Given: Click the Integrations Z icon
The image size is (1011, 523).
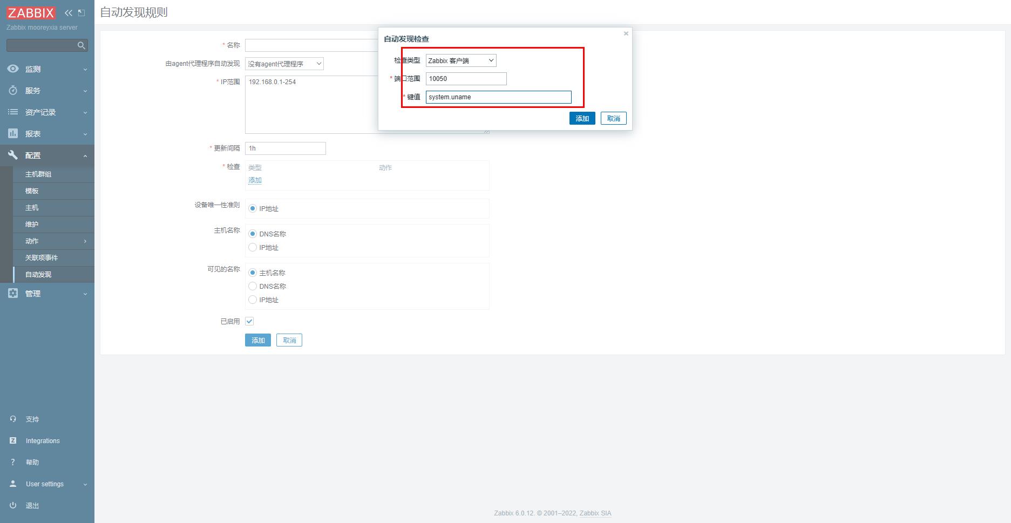Looking at the screenshot, I should coord(13,441).
